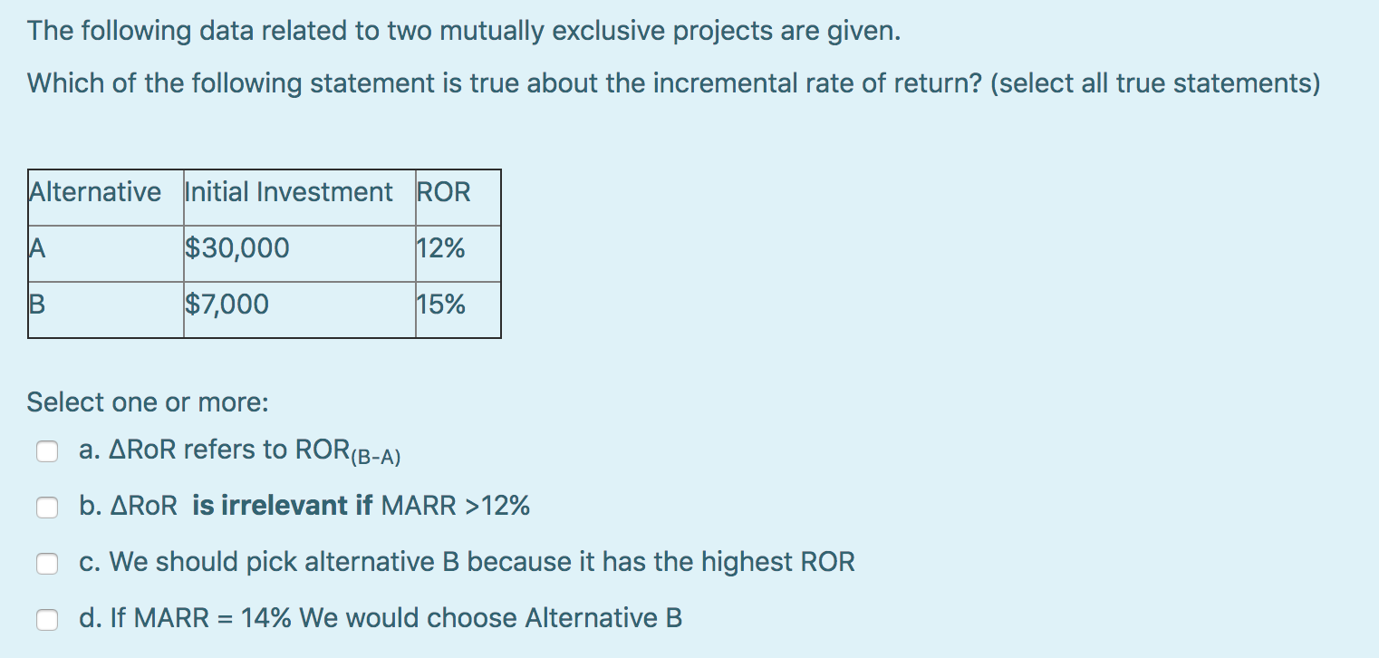Select the $7,000 investment cell
1379x658 pixels.
click(227, 304)
